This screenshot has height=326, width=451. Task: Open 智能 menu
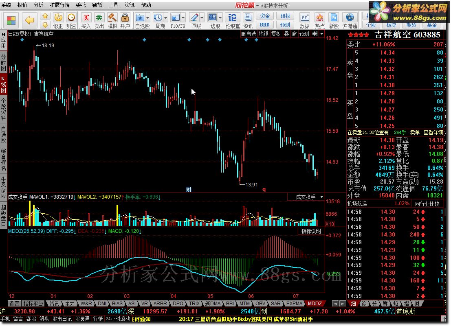pos(97,5)
